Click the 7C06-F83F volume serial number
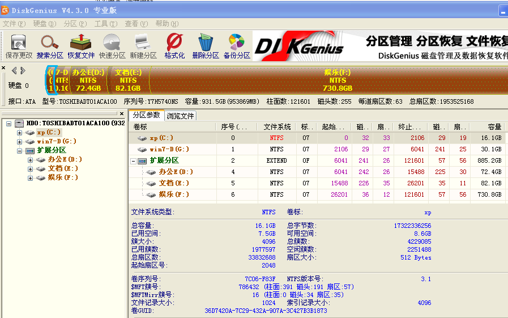This screenshot has height=318, width=508. (260, 279)
